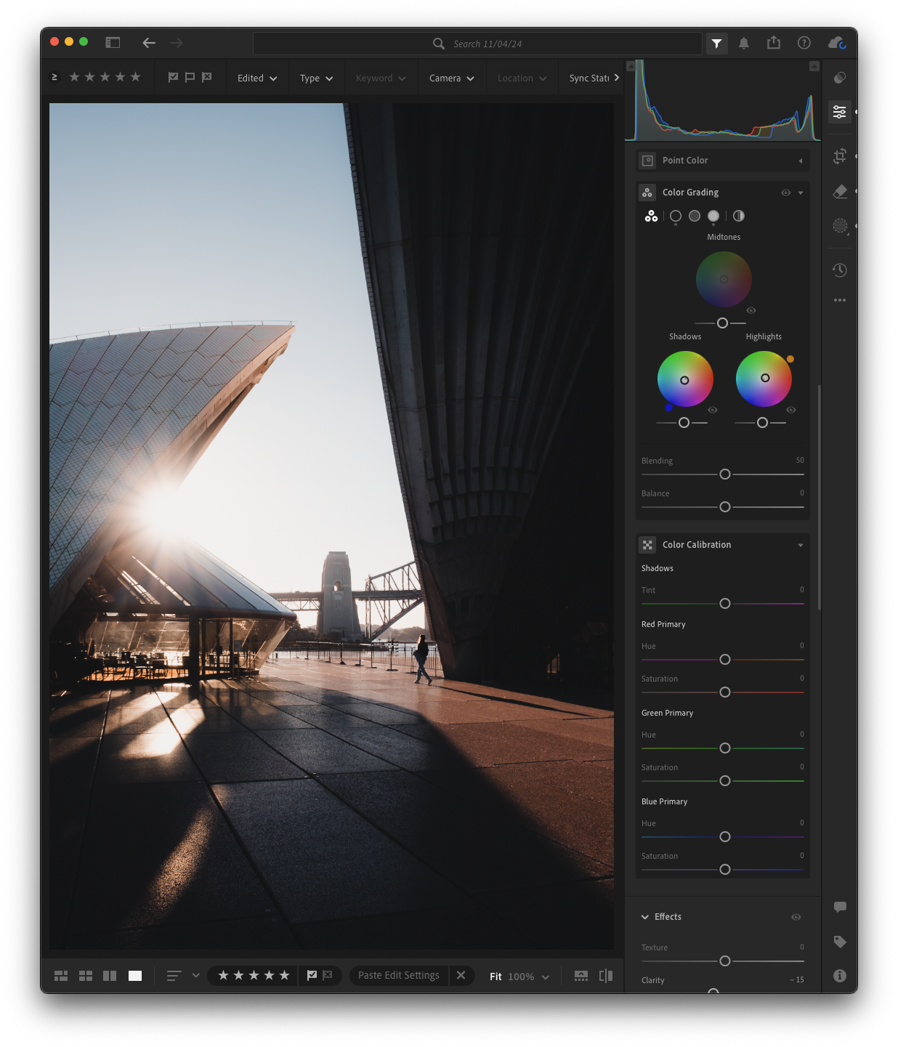Show original before/after icon
The image size is (898, 1047).
(x=606, y=976)
